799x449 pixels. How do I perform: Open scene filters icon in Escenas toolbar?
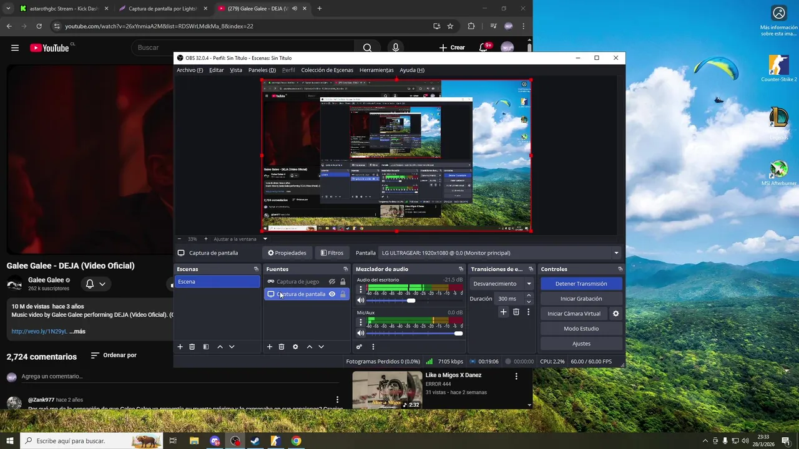pos(206,347)
